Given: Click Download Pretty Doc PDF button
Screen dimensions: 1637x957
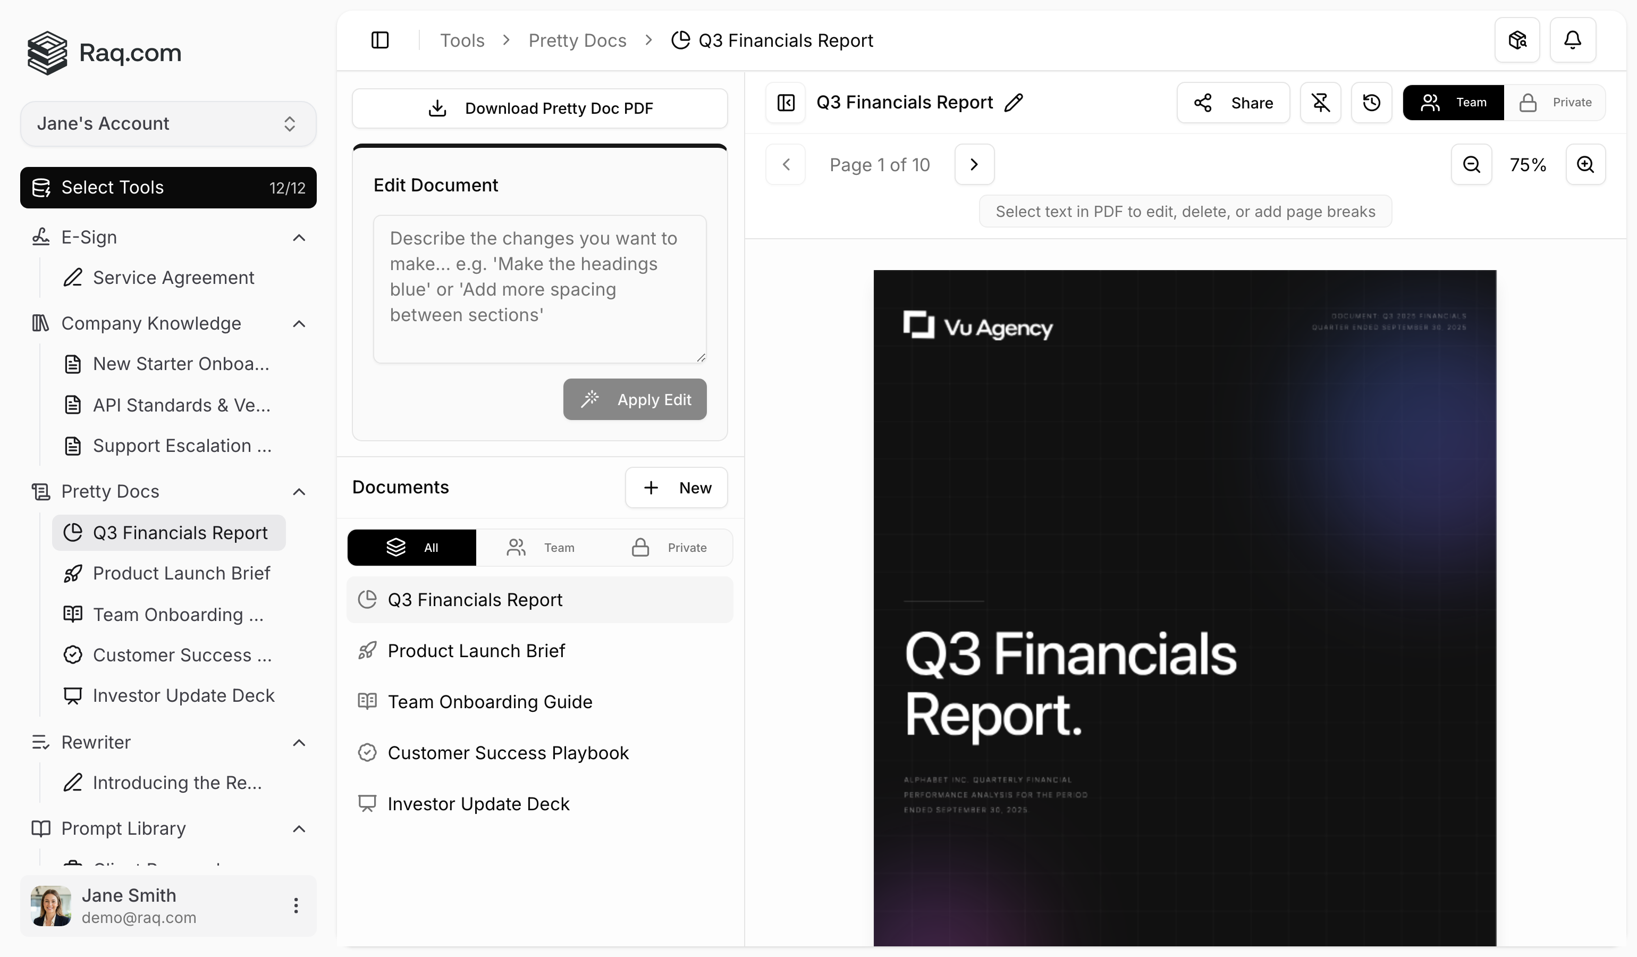Looking at the screenshot, I should pos(540,108).
